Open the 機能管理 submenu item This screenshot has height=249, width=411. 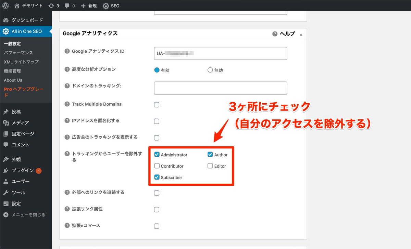tap(12, 71)
